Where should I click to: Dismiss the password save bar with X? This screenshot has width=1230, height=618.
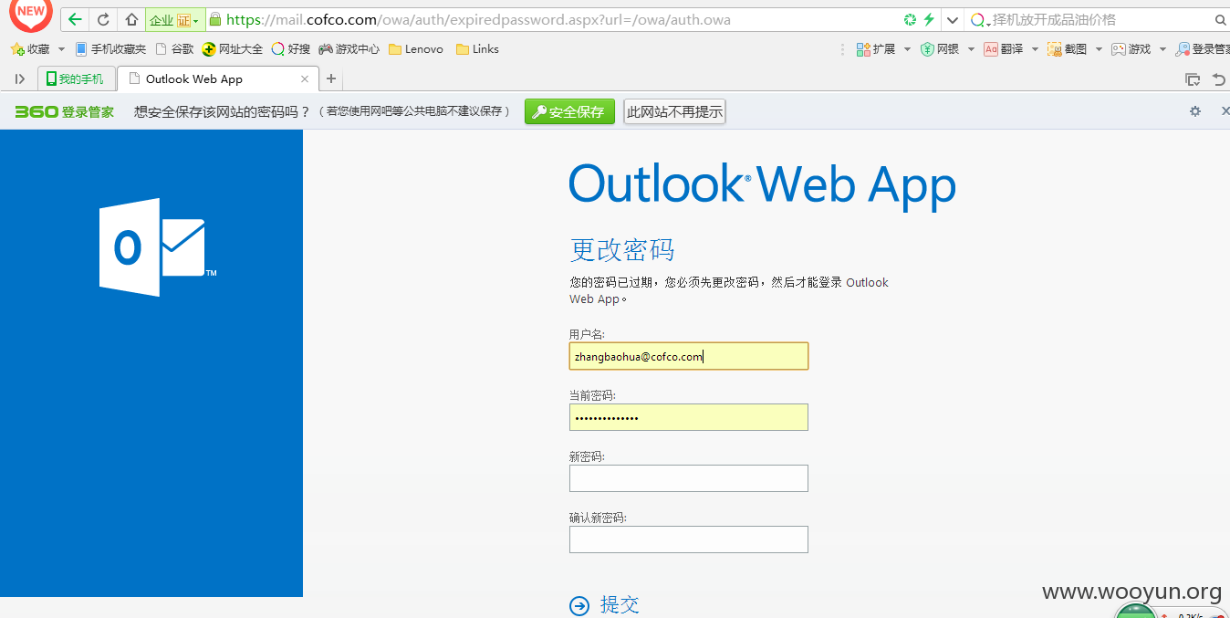pos(1225,111)
